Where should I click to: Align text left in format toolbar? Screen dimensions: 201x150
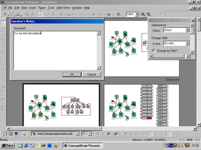pyautogui.click(x=144, y=134)
